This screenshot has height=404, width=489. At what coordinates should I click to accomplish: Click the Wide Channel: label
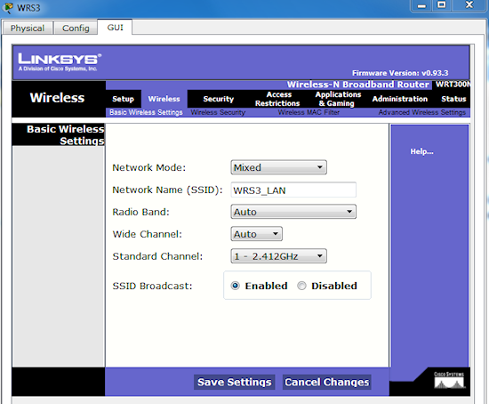148,234
